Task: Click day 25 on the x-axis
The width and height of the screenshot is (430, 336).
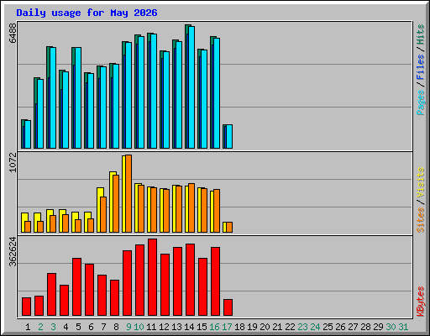Action: 328,327
